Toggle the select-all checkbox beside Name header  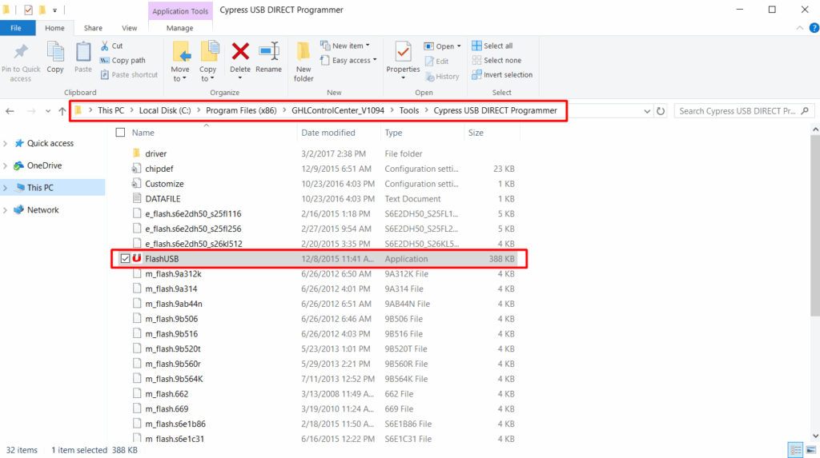[x=120, y=133]
